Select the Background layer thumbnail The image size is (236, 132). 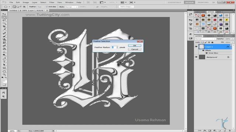click(x=202, y=57)
